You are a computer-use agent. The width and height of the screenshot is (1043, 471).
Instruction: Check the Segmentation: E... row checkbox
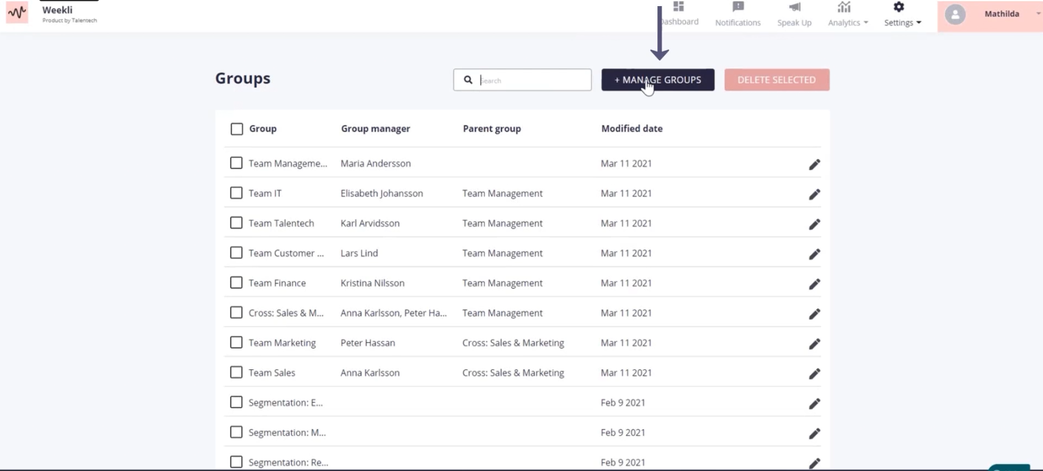coord(236,402)
